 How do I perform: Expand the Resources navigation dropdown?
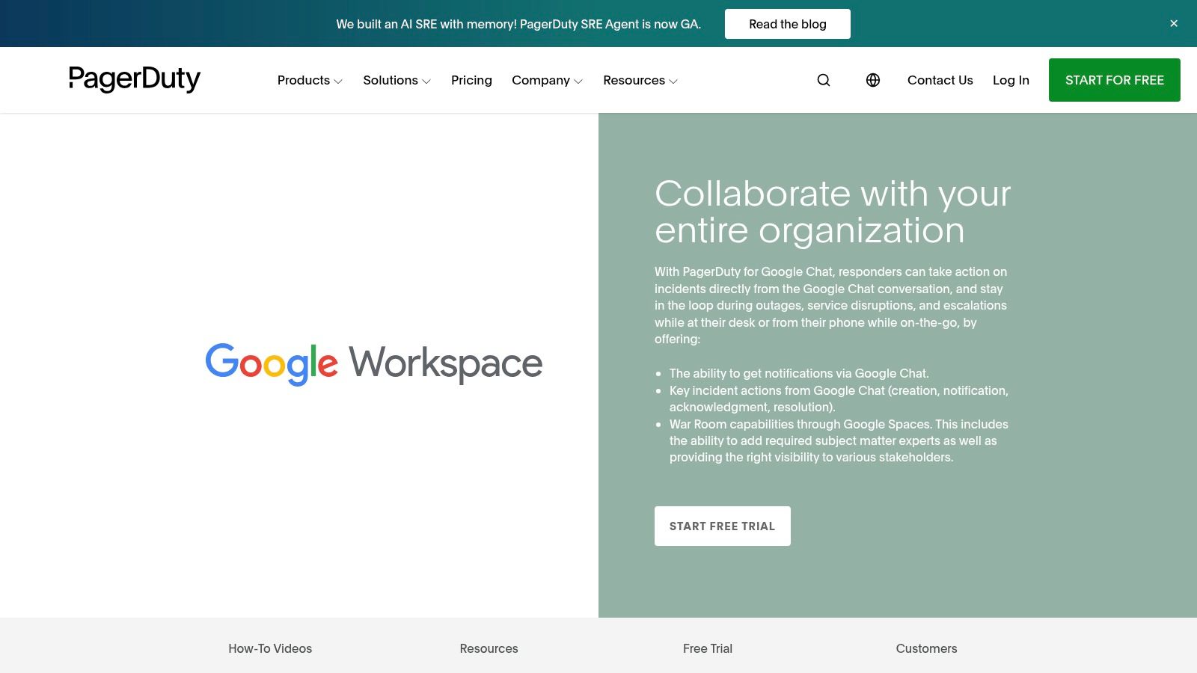[x=639, y=80]
